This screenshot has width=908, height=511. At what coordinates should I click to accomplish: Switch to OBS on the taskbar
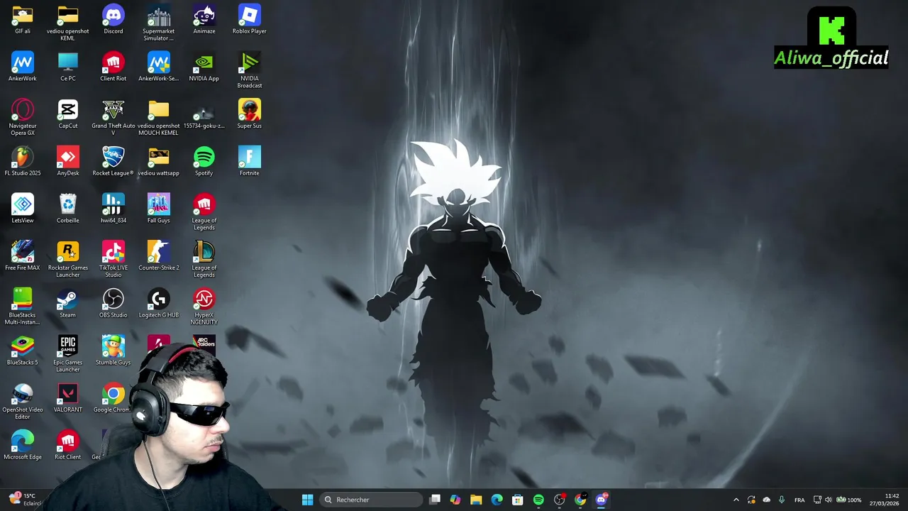(x=560, y=500)
